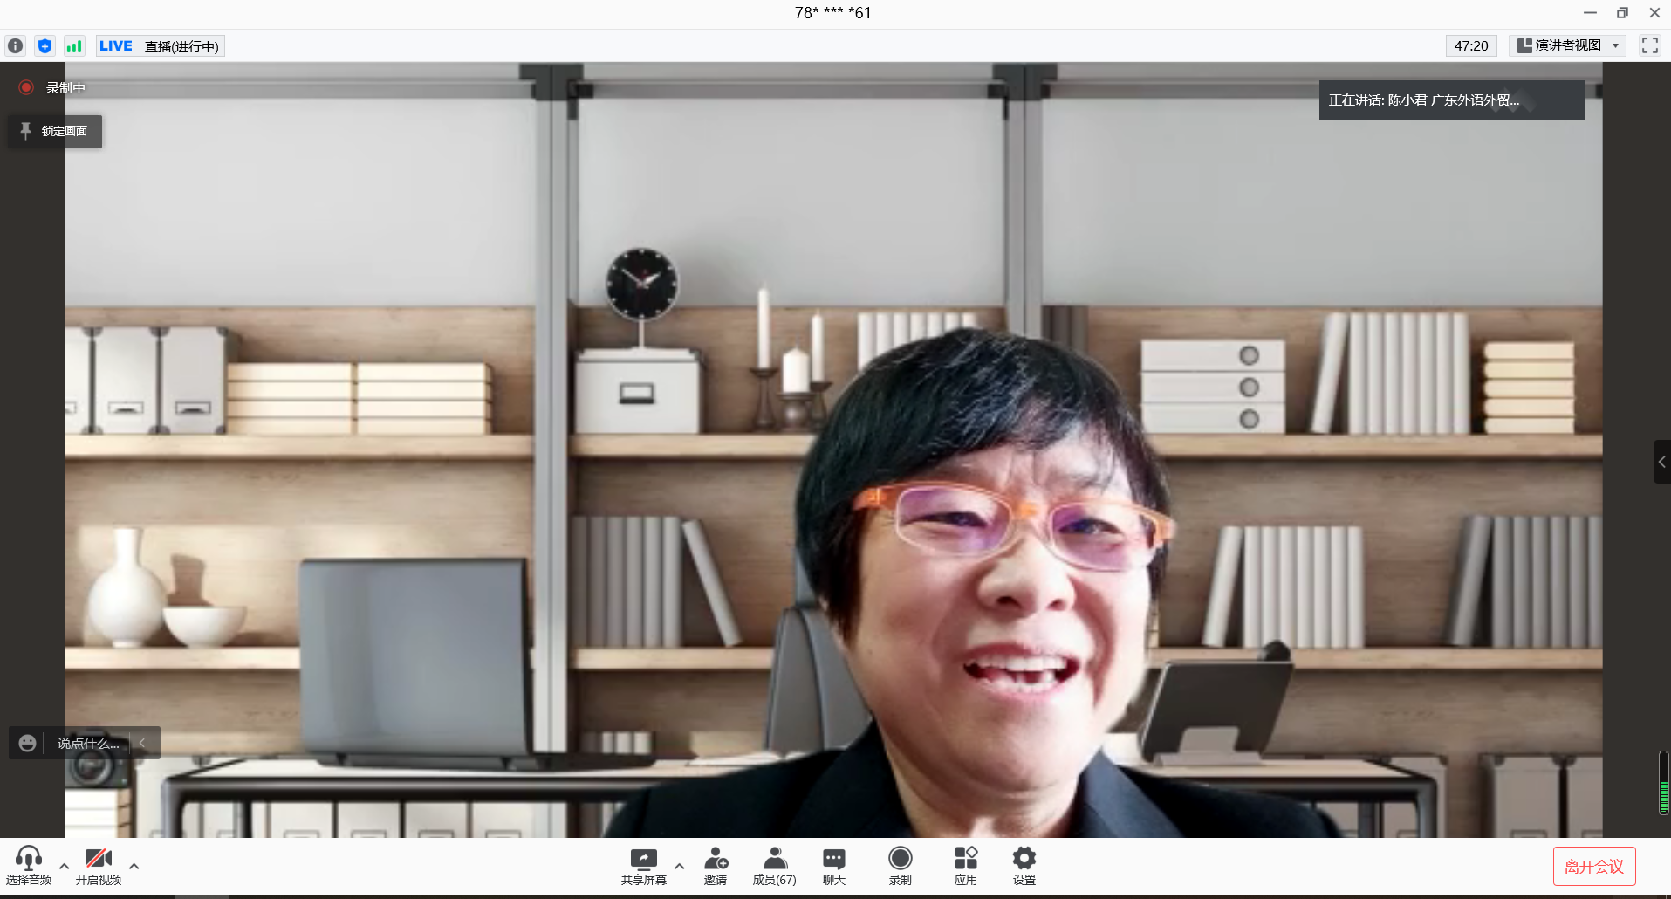The height and width of the screenshot is (899, 1671).
Task: Open the Chat (聊天) panel
Action: coord(834,865)
